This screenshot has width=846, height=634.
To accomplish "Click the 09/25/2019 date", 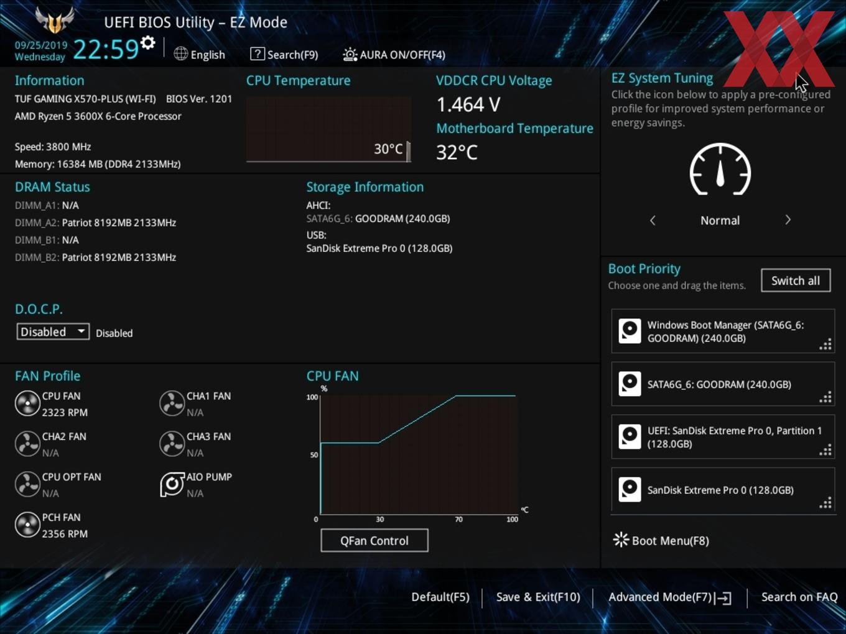I will click(41, 45).
